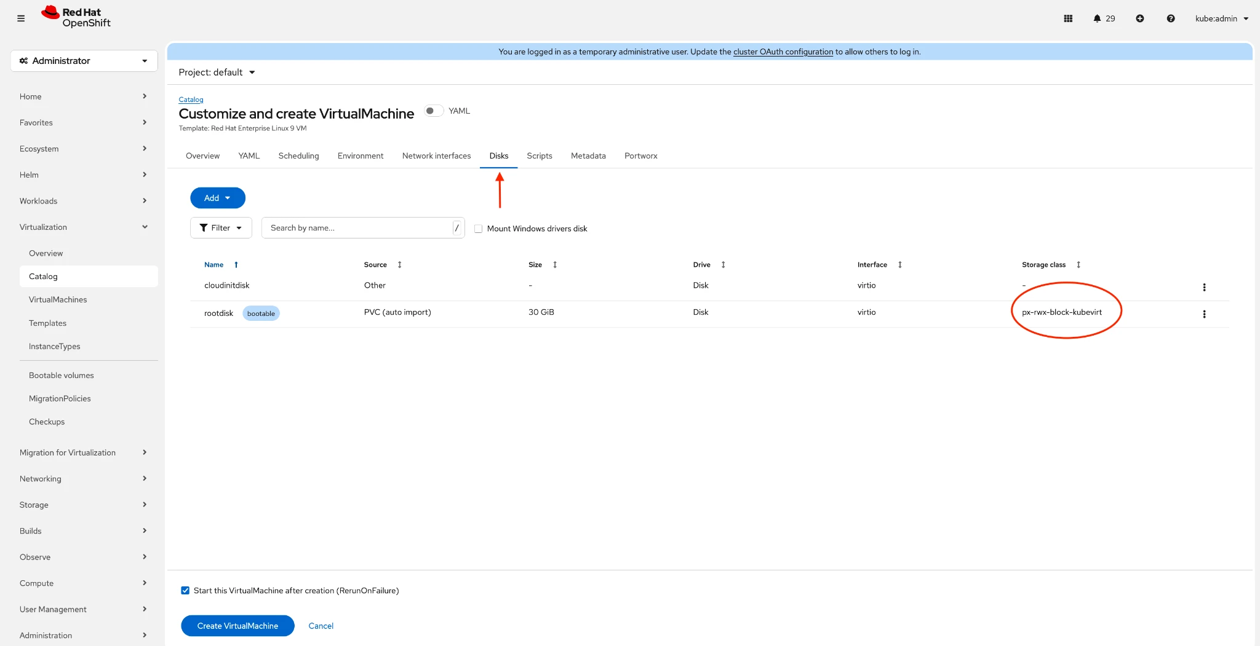1260x646 pixels.
Task: Expand the Networking nav section
Action: tap(83, 479)
